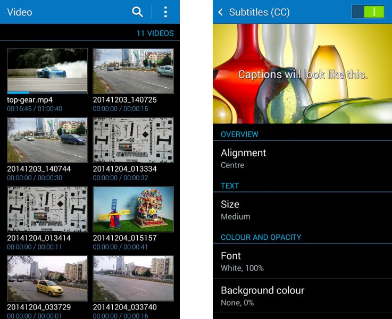Open test chart video 20141204_013334
Image resolution: width=392 pixels, height=319 pixels.
[x=134, y=140]
